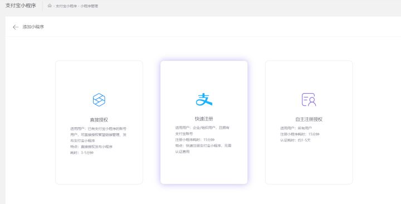Click the purple profile-document icon above 自主注册授权
Image resolution: width=401 pixels, height=204 pixels.
pyautogui.click(x=309, y=100)
